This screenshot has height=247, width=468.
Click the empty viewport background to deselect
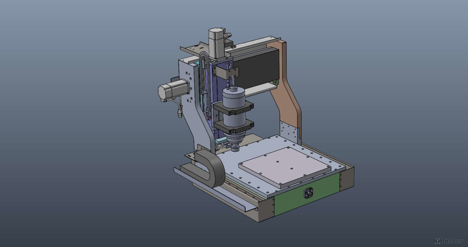[77, 124]
